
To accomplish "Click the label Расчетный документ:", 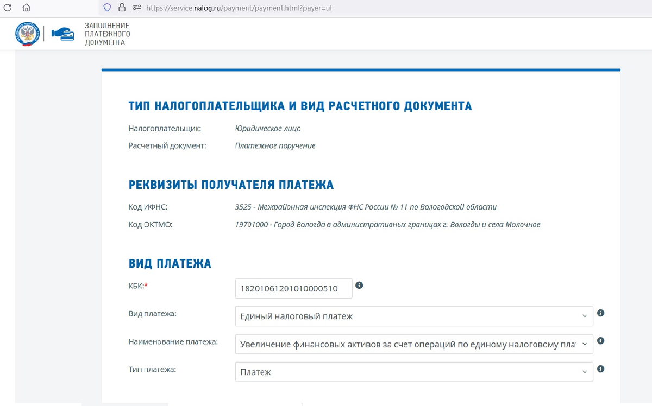I will point(167,145).
